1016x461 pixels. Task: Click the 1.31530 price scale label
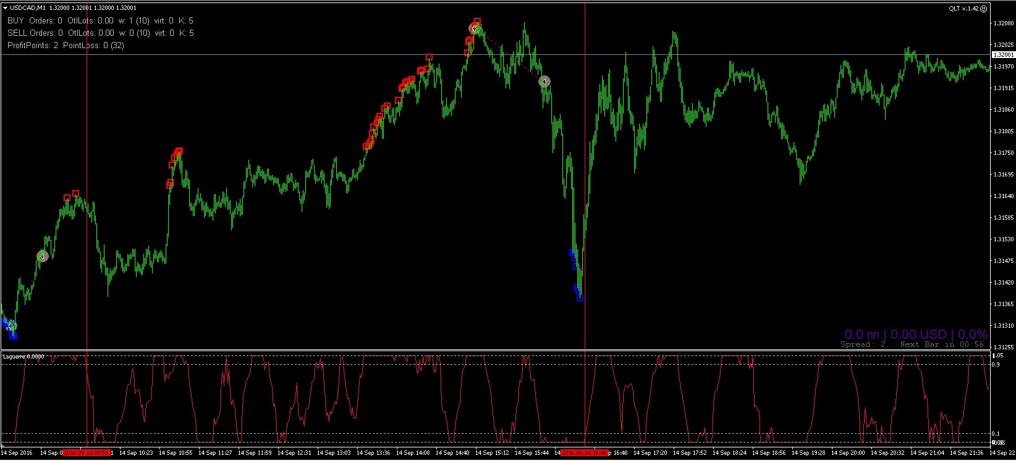(1004, 239)
